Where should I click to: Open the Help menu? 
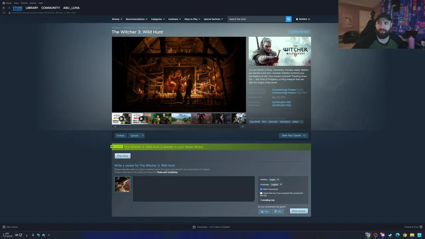pos(41,3)
